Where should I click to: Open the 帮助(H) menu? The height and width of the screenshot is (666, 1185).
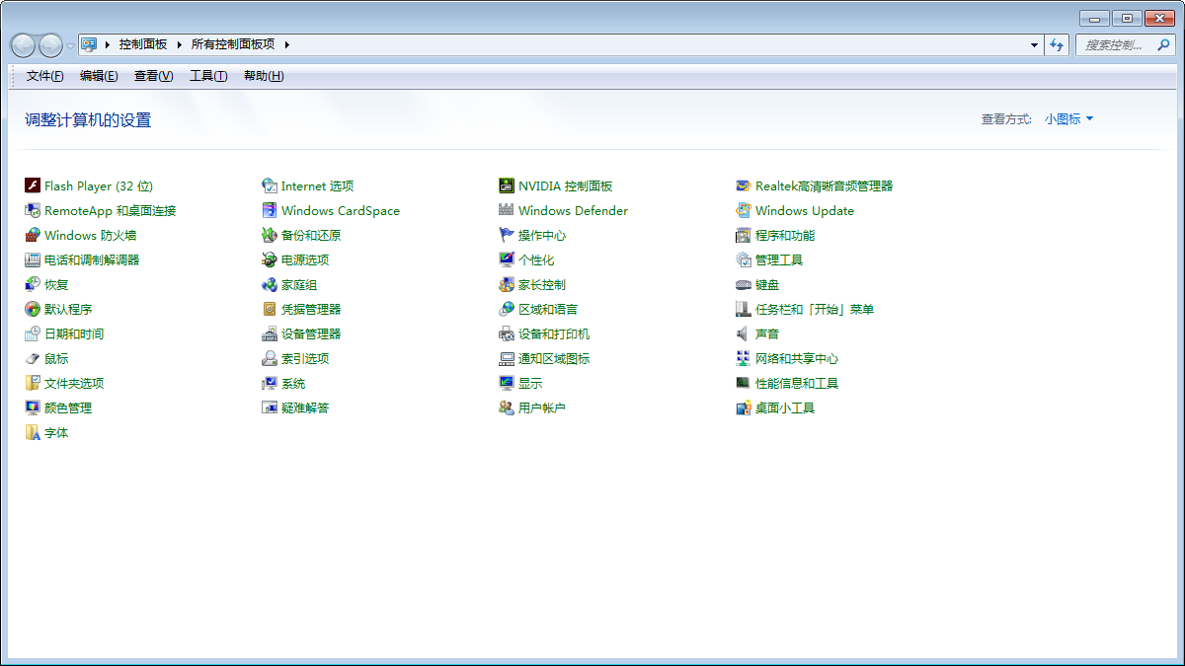tap(264, 76)
